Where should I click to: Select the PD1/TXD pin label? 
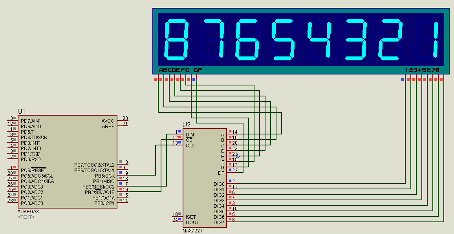click(x=30, y=154)
